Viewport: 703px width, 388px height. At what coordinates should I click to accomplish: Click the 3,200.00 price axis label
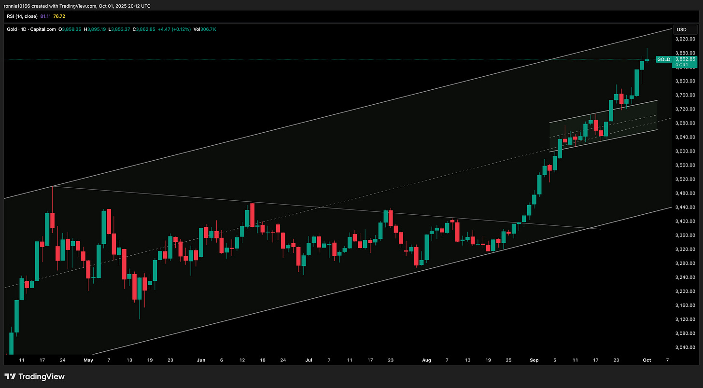pyautogui.click(x=685, y=291)
